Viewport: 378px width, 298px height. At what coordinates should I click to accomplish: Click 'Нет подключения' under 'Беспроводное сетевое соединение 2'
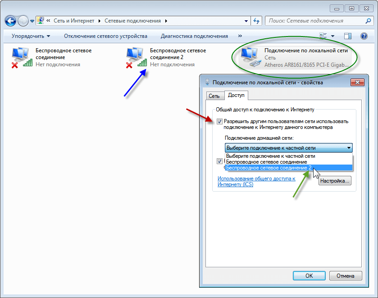point(172,64)
